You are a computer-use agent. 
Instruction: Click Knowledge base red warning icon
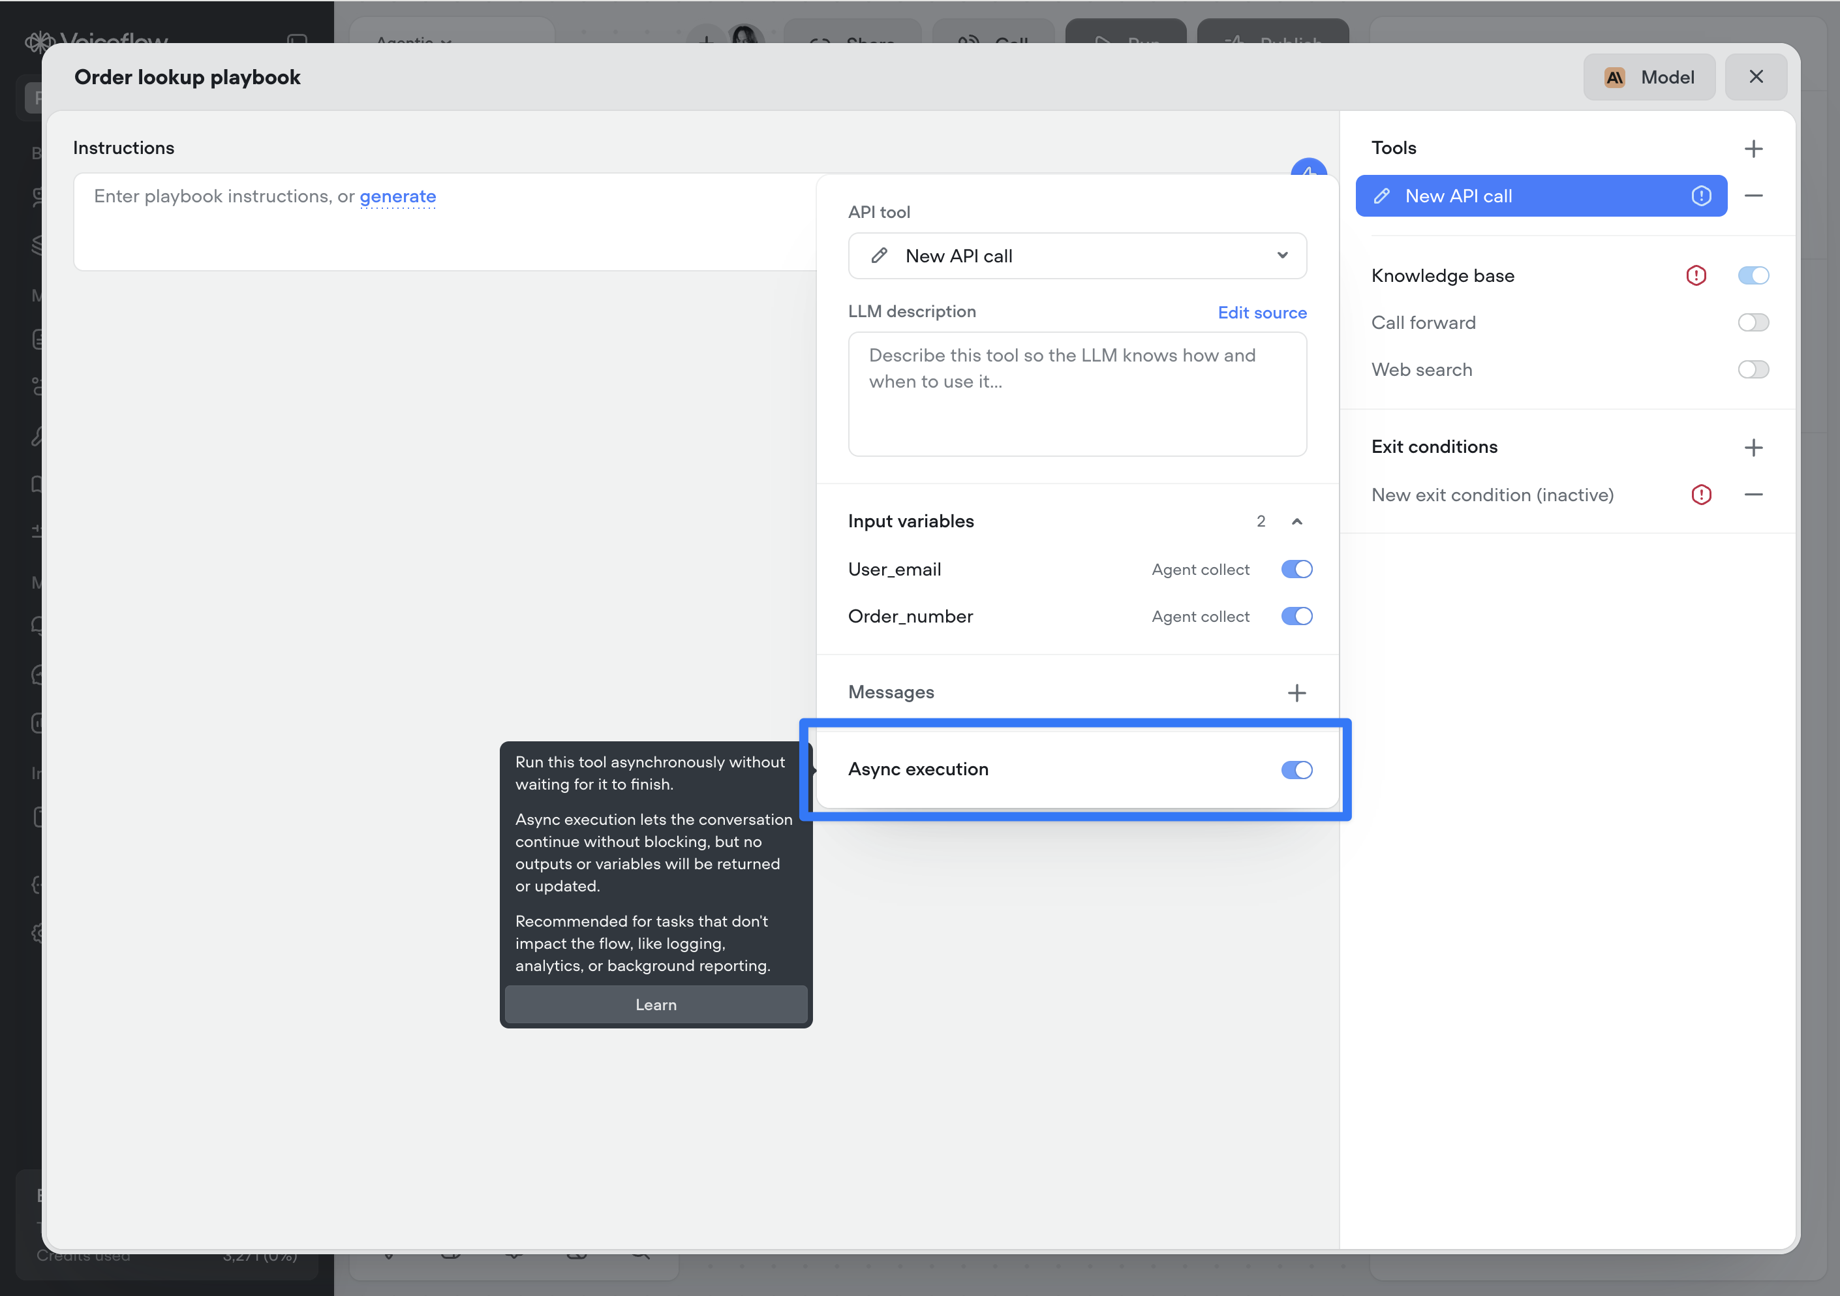click(1695, 276)
